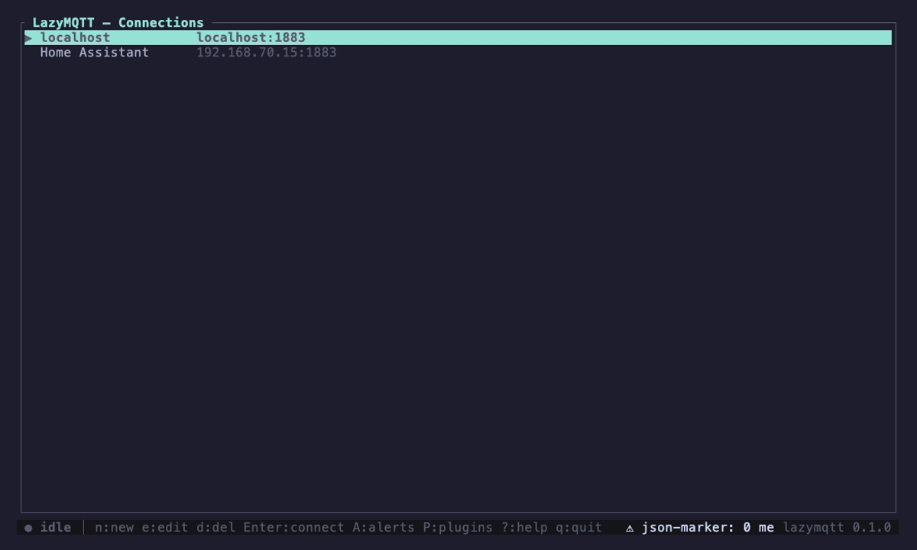Click the Enter:connect shortcut hint
Viewport: 917px width, 550px height.
(293, 527)
